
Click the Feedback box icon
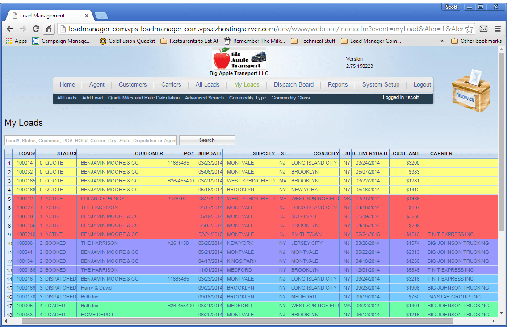(x=471, y=91)
